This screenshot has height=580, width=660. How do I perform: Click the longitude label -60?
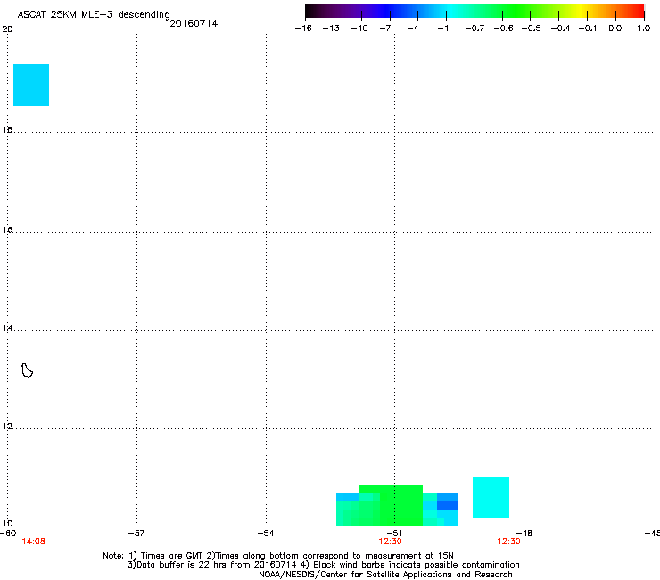pyautogui.click(x=8, y=534)
